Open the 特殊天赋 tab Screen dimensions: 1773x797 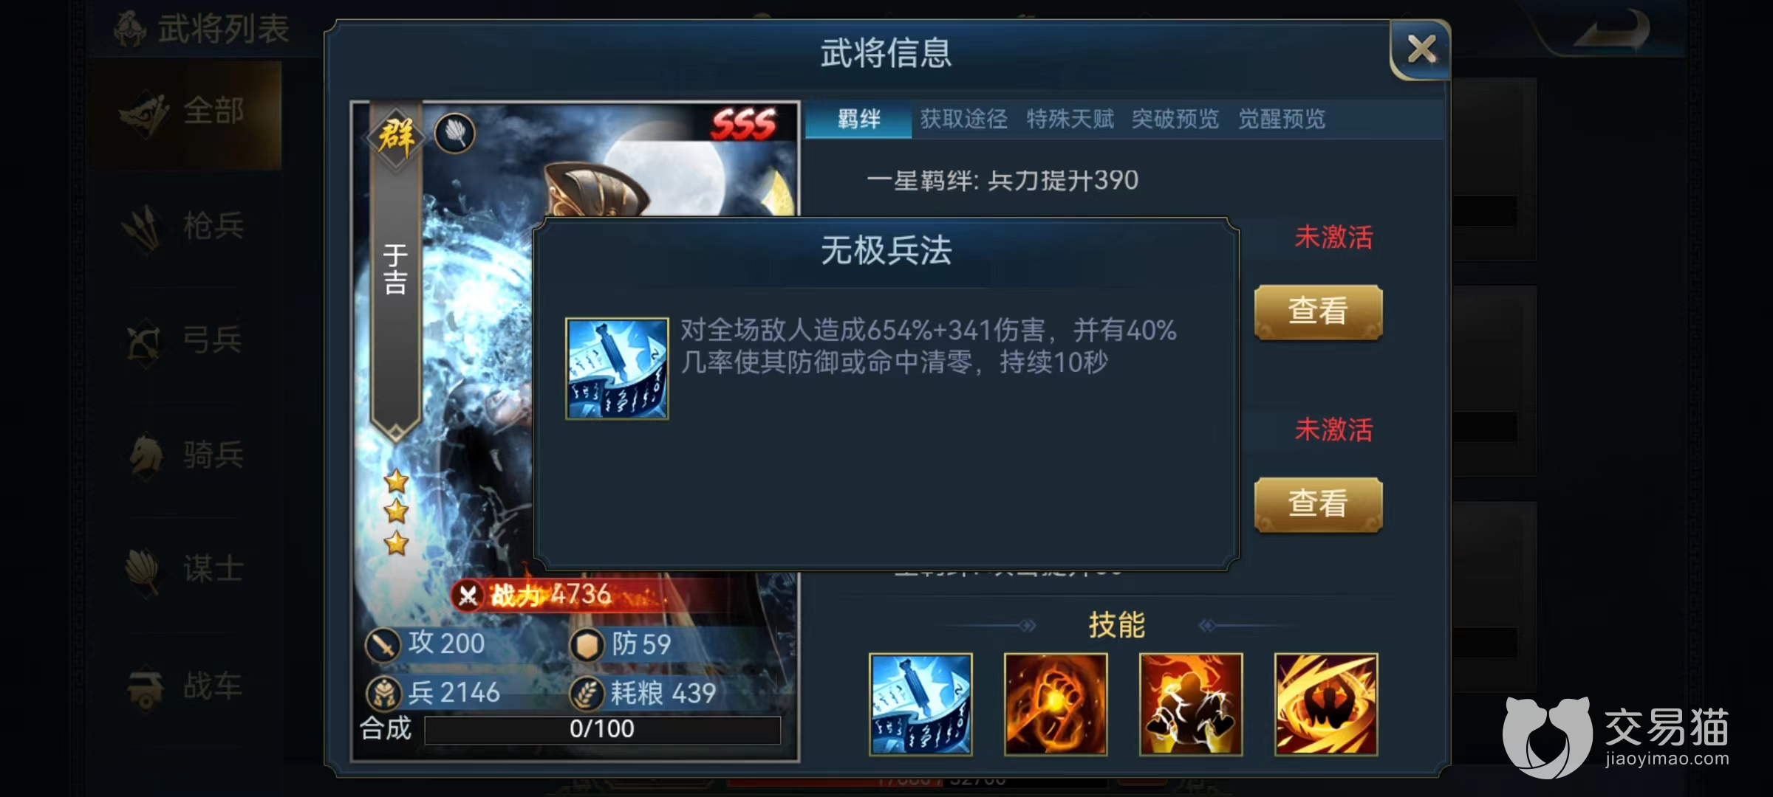1070,119
